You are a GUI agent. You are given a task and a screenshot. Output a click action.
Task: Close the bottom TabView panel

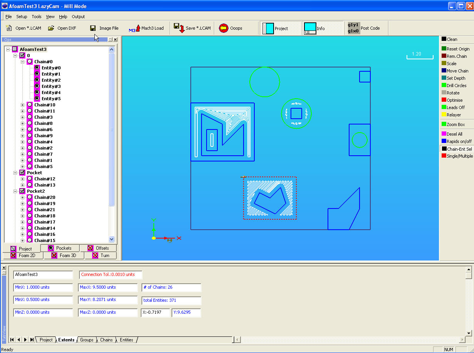pos(4,267)
